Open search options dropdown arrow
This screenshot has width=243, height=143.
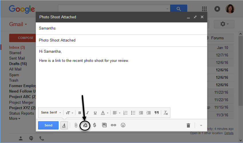coord(167,9)
